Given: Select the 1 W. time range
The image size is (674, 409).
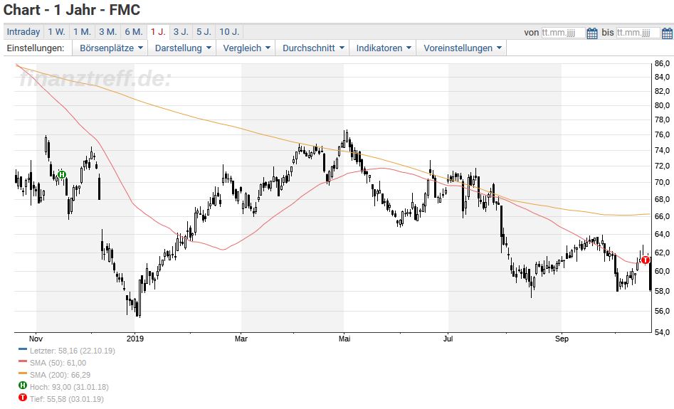Looking at the screenshot, I should [x=56, y=32].
